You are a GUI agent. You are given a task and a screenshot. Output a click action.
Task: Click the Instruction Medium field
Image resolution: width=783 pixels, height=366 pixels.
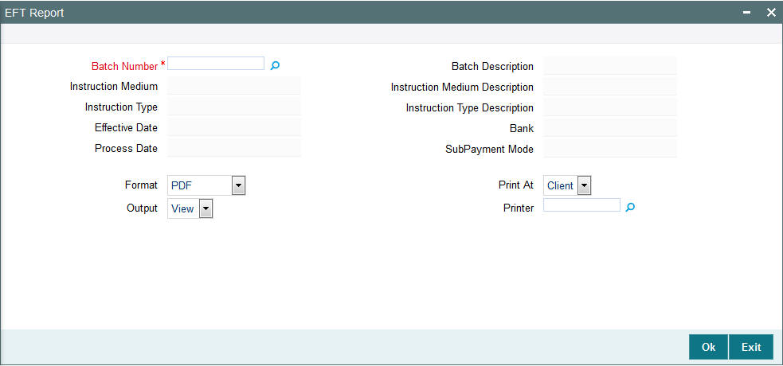tap(235, 86)
